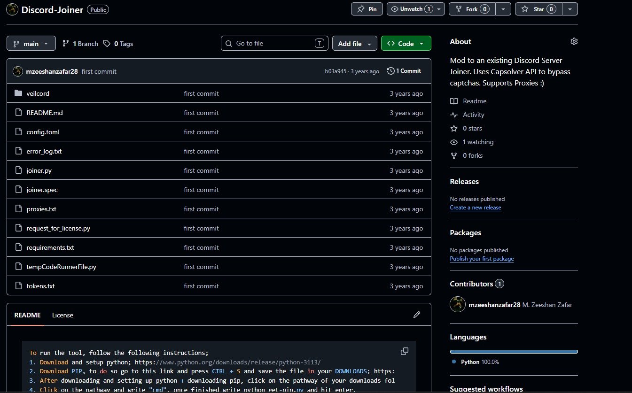Open the Star lists dropdown arrow
The width and height of the screenshot is (632, 393).
[x=570, y=9]
